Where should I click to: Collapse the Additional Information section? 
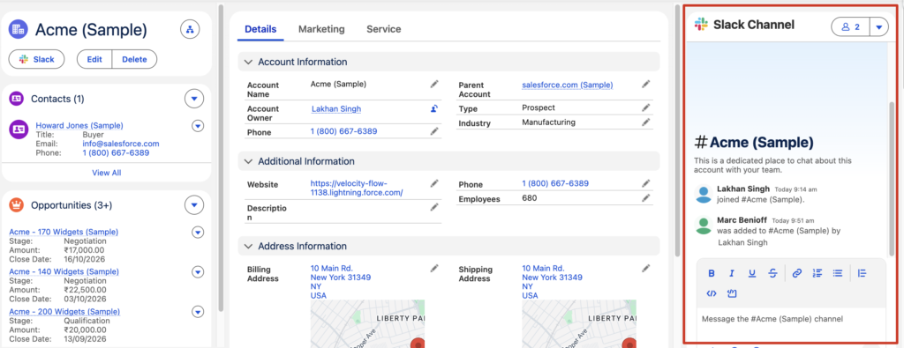point(248,161)
